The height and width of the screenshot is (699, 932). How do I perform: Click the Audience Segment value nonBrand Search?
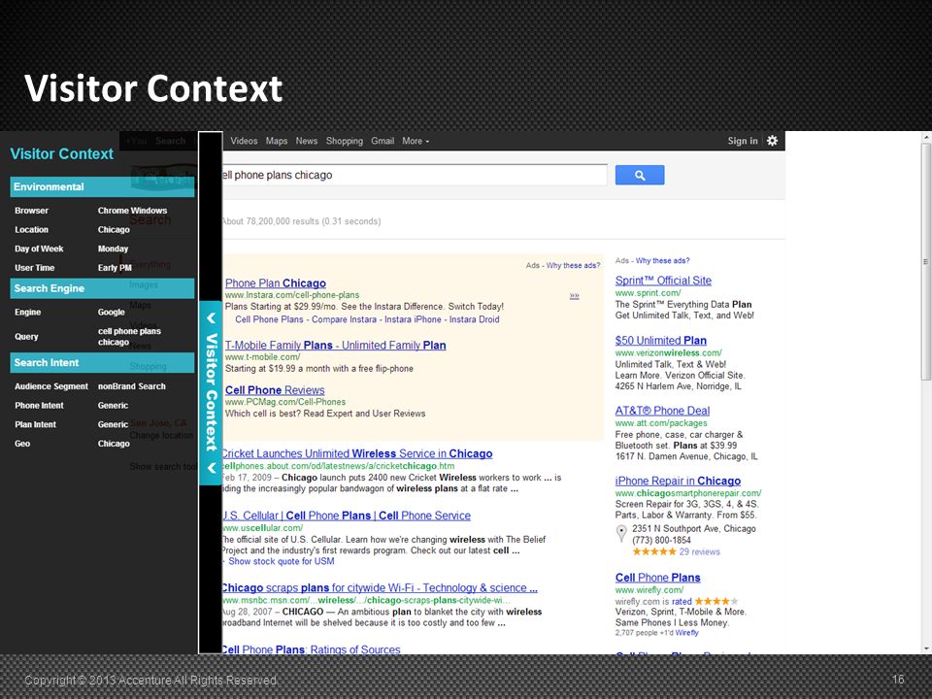tap(132, 386)
